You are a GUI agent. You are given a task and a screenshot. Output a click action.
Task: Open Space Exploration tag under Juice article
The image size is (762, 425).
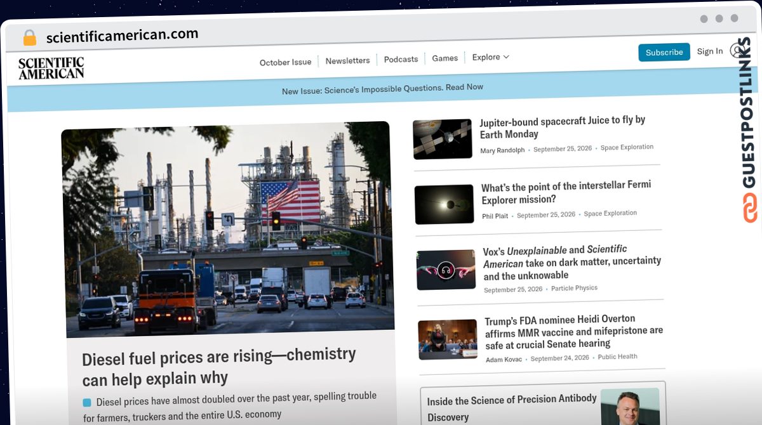pyautogui.click(x=627, y=147)
